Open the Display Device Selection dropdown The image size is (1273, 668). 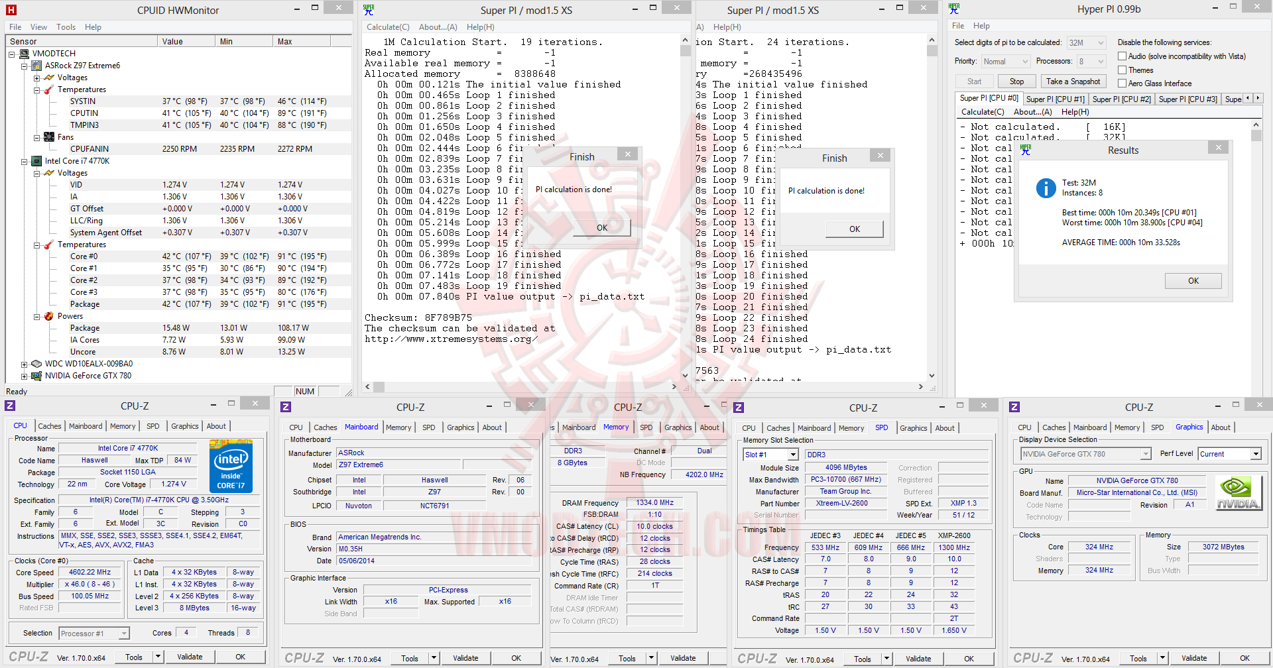click(1085, 454)
